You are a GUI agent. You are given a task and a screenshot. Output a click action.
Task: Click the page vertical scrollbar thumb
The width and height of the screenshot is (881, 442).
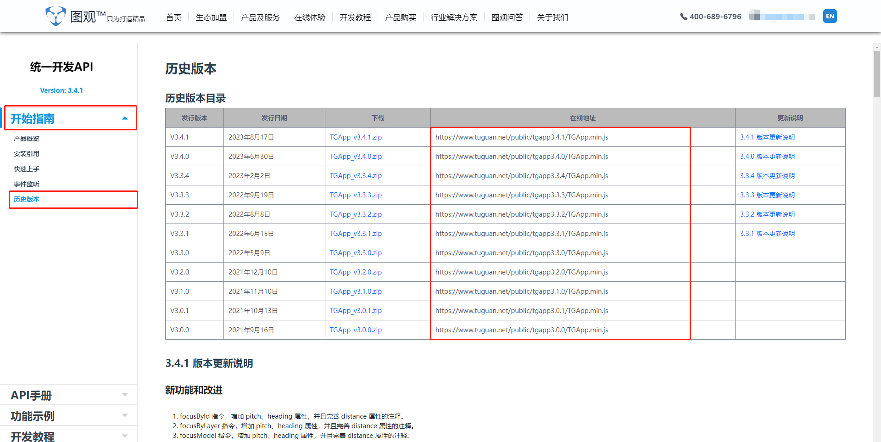[x=877, y=74]
